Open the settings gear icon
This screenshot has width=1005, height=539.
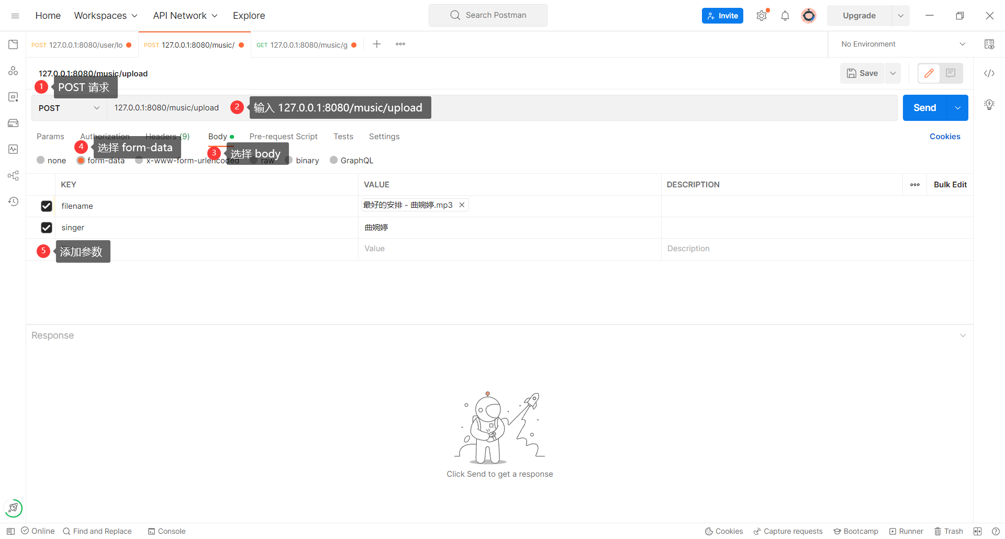[762, 16]
